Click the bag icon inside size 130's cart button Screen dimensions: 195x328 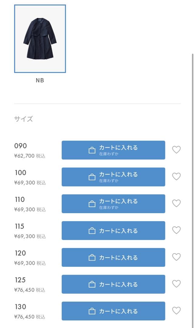tap(92, 311)
